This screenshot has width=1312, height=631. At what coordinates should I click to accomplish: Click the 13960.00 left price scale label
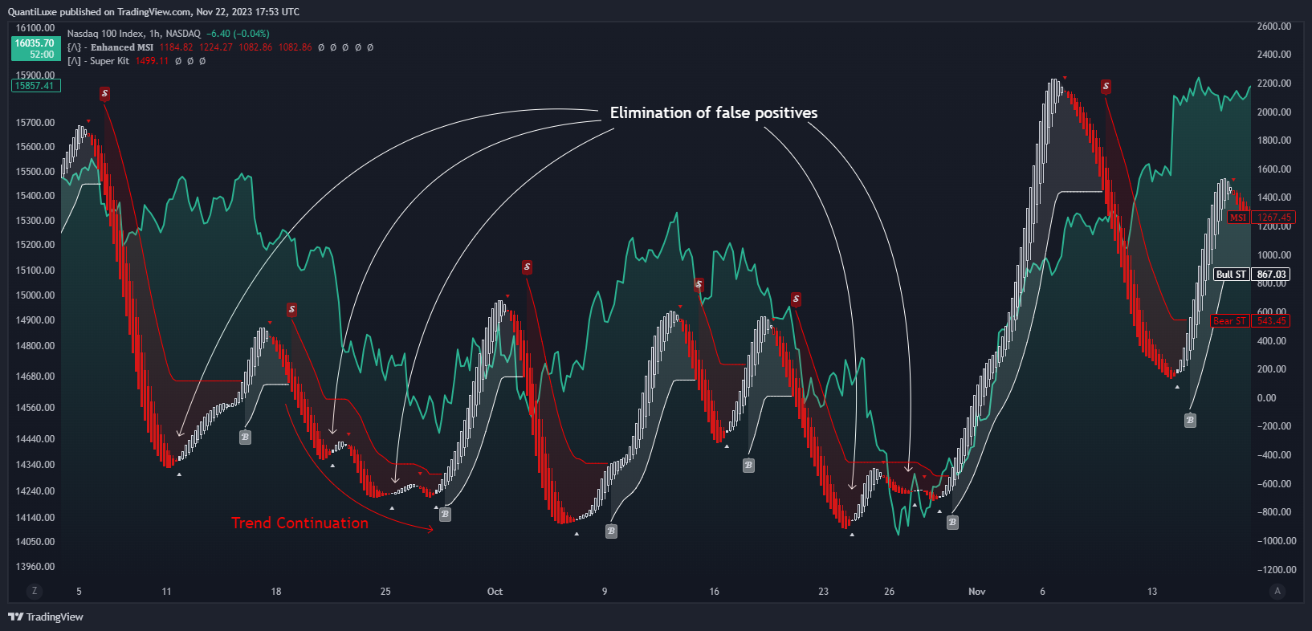click(x=35, y=567)
